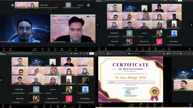The width and height of the screenshot is (193, 108).
Task: Go to previous gallery page in bottom-left window
Action: [x=1, y=80]
